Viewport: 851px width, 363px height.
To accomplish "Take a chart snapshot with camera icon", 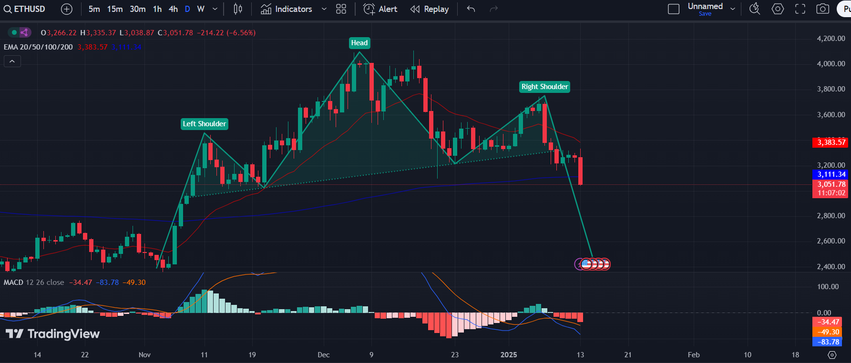I will point(823,9).
